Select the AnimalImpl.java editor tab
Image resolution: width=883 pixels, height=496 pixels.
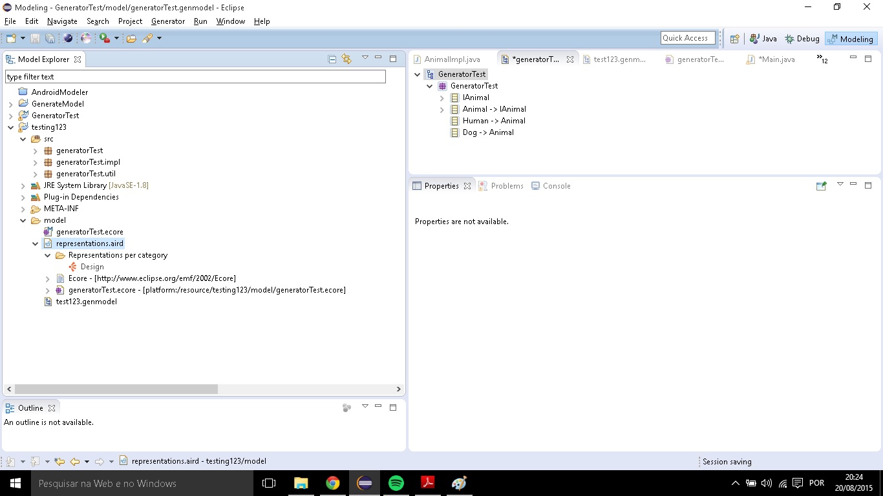tap(452, 59)
